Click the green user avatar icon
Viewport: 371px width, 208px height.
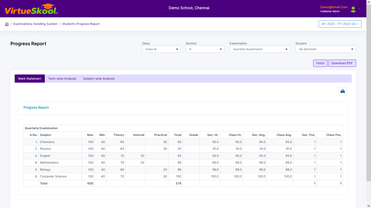click(353, 9)
